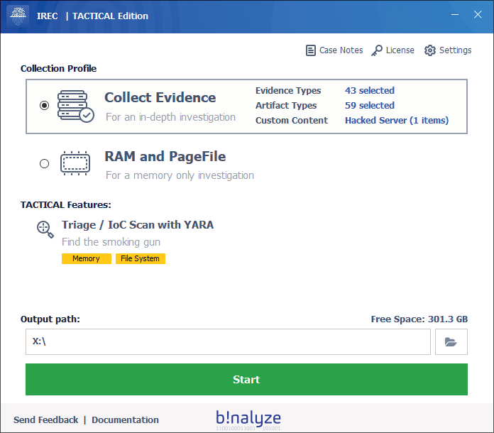Click the File System tag button

(x=141, y=258)
